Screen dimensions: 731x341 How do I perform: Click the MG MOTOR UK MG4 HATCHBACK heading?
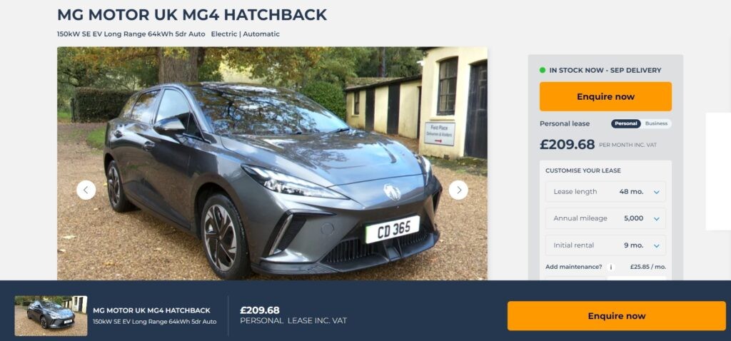192,15
